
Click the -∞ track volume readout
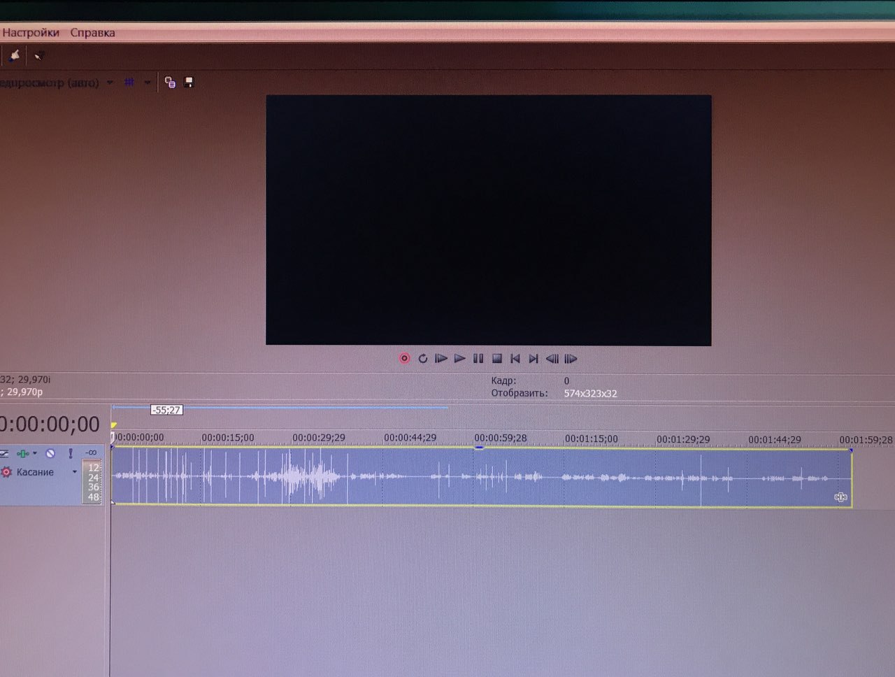pos(91,453)
